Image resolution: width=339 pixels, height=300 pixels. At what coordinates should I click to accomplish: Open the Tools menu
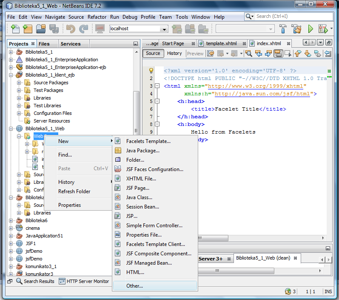point(182,17)
